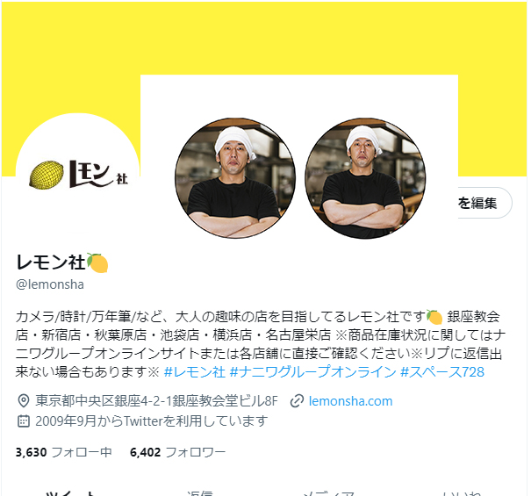Click the right circular chef photo
Screen dimensions: 531x496
pyautogui.click(x=365, y=178)
